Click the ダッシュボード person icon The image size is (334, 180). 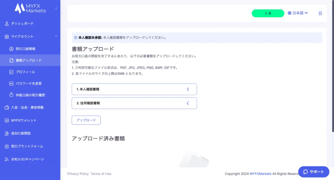click(7, 23)
